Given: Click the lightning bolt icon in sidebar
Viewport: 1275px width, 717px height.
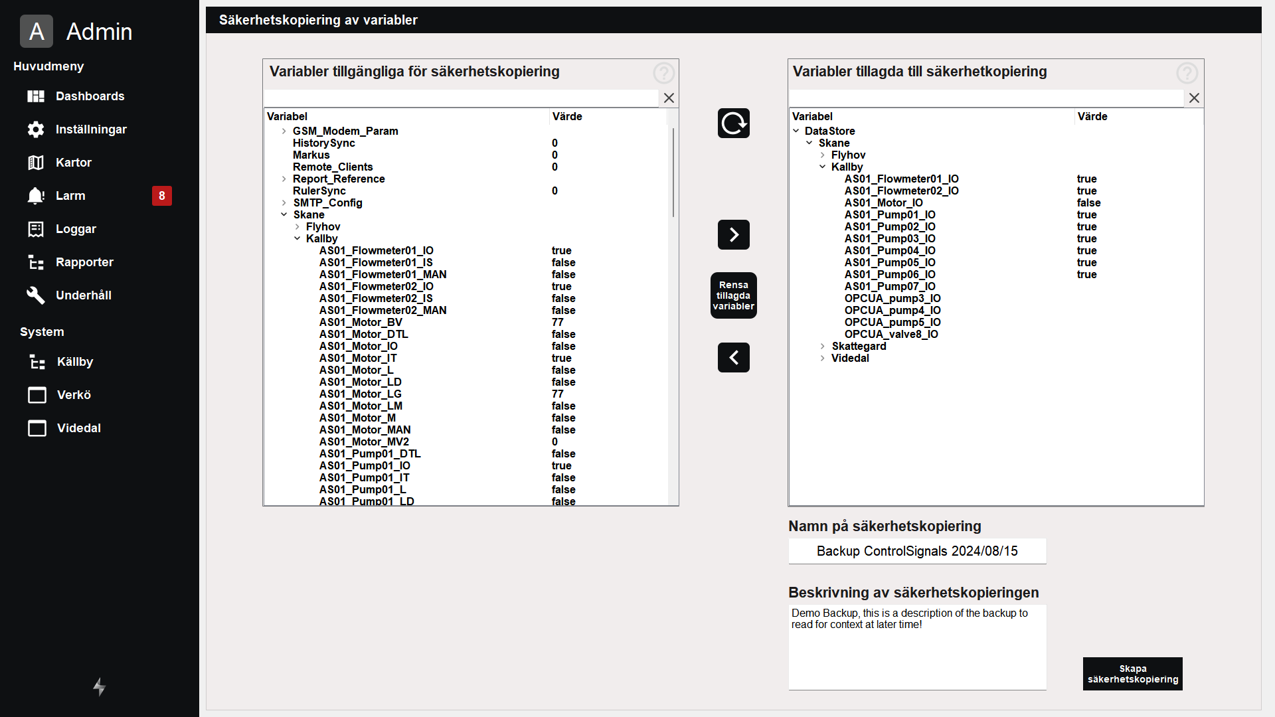Looking at the screenshot, I should (99, 686).
